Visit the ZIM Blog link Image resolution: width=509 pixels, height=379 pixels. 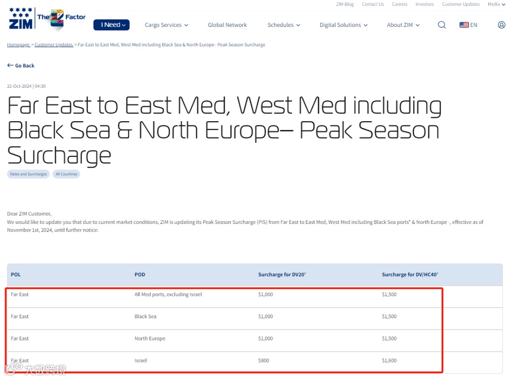[x=345, y=4]
